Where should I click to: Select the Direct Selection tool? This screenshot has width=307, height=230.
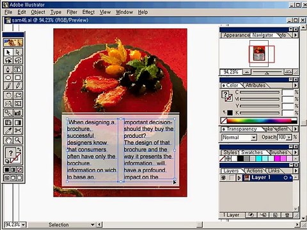click(x=18, y=52)
